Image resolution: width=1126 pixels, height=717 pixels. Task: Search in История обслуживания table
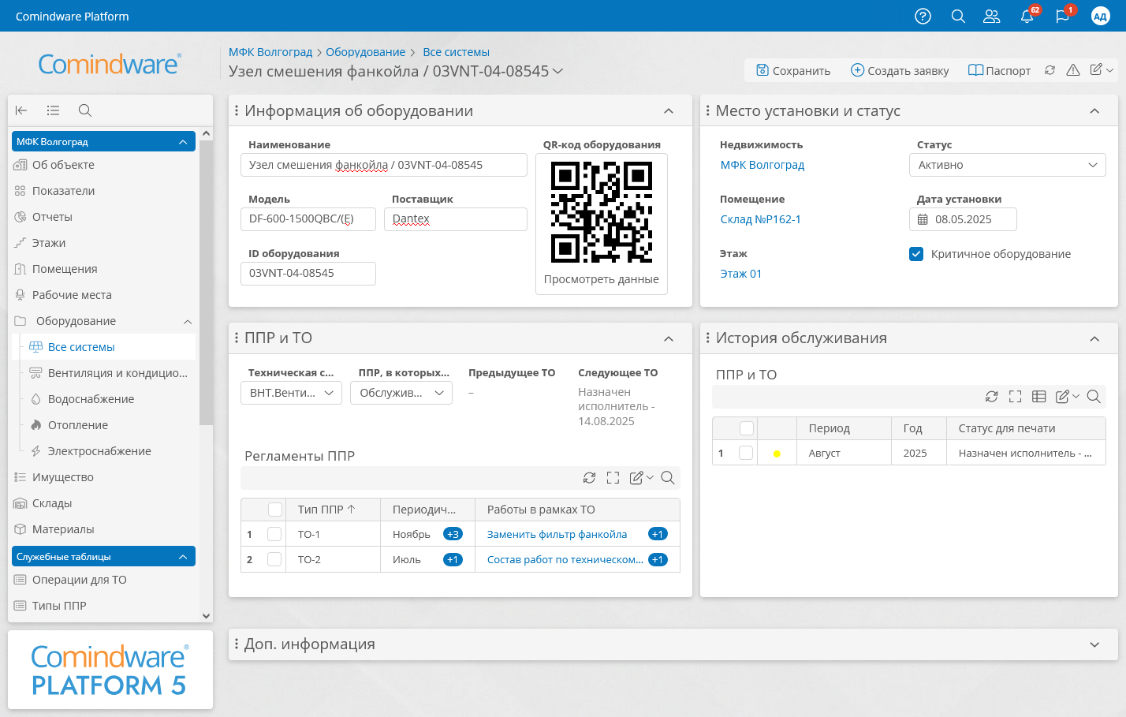point(1094,397)
